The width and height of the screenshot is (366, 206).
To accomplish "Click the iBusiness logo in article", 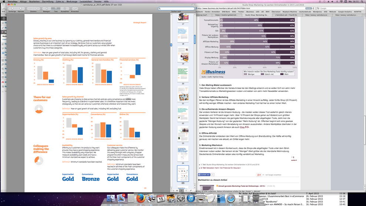I will (213, 72).
